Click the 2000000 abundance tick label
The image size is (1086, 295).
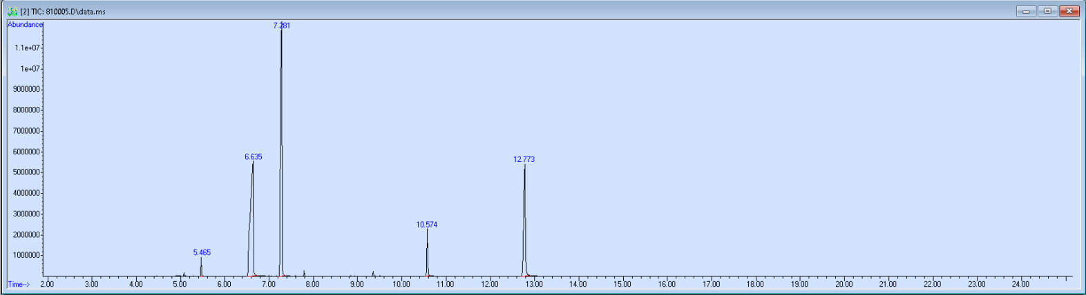[x=26, y=235]
